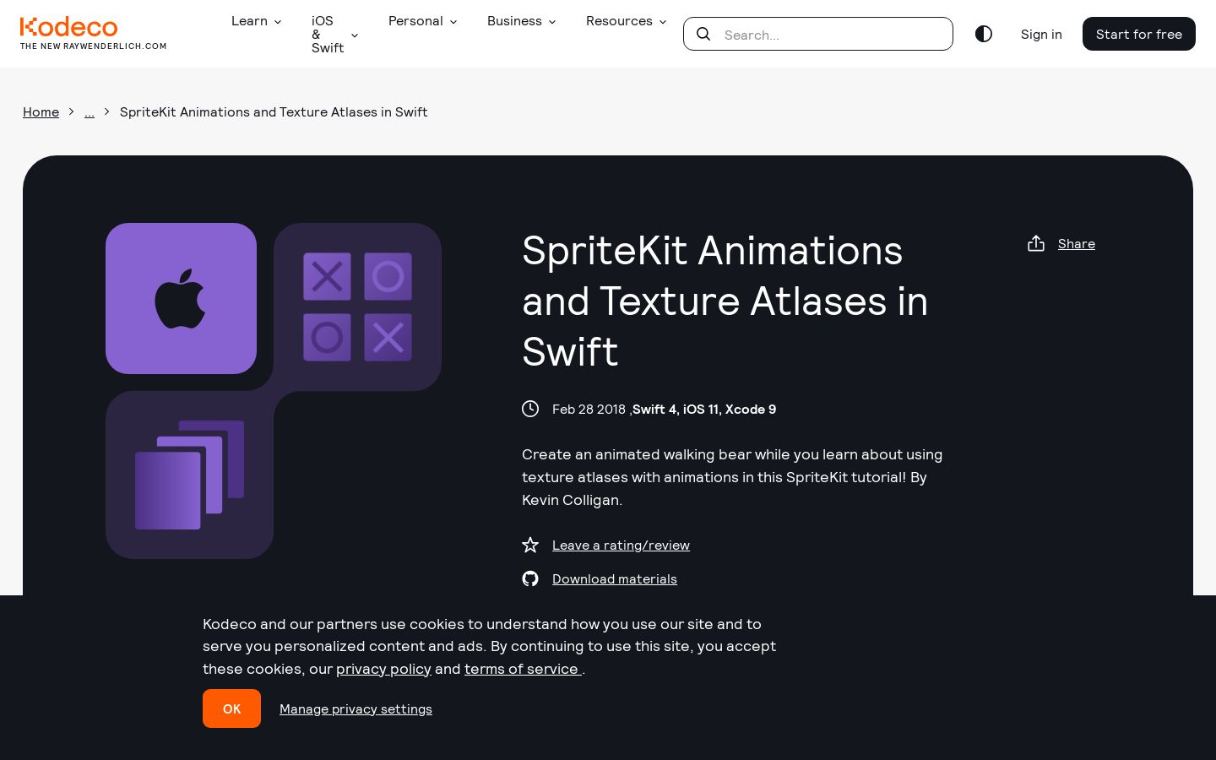Expand the Resources dropdown chevron
The width and height of the screenshot is (1216, 760).
pyautogui.click(x=663, y=22)
